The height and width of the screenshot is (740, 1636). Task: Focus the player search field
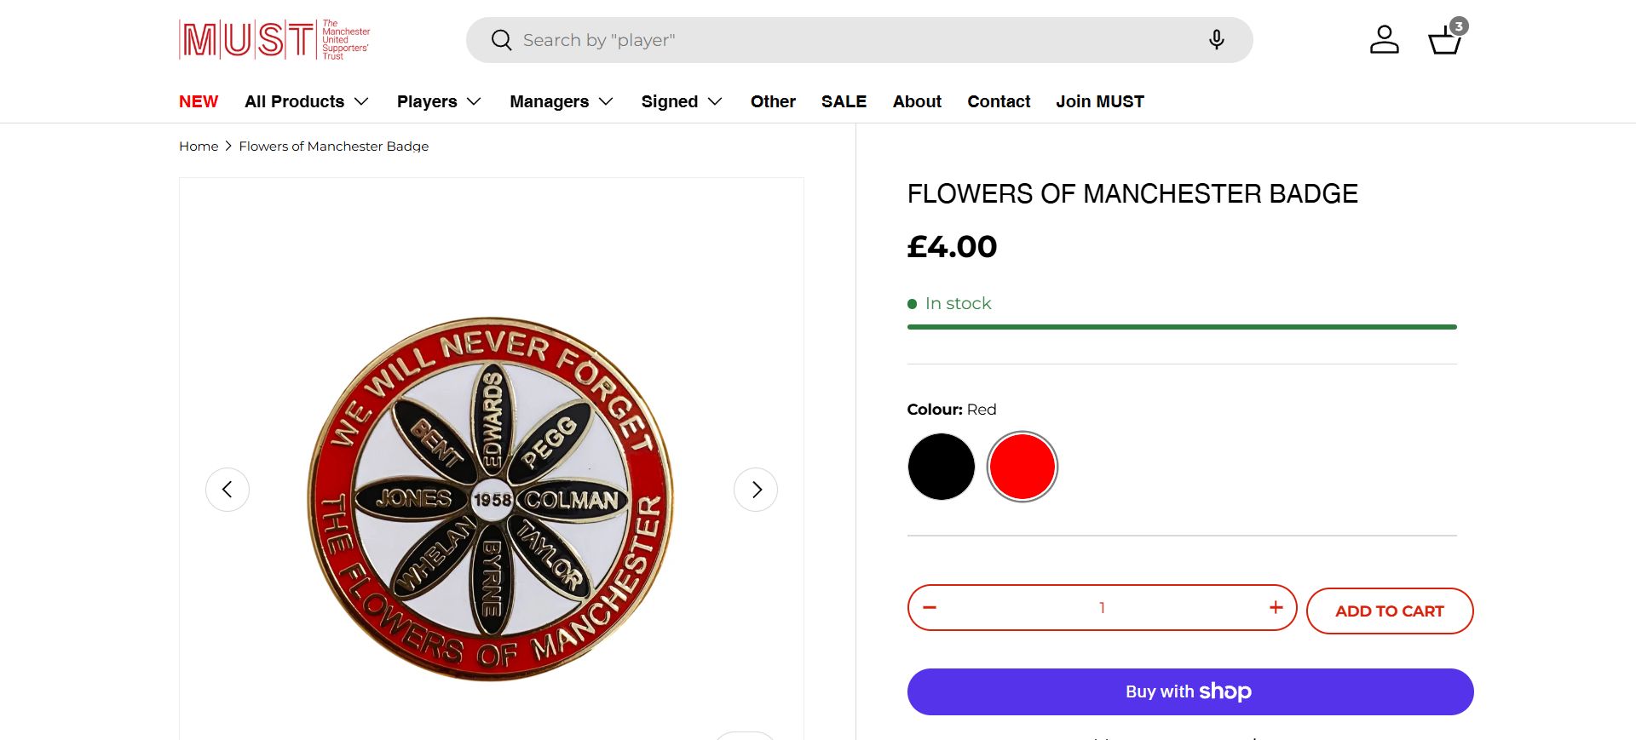(852, 40)
